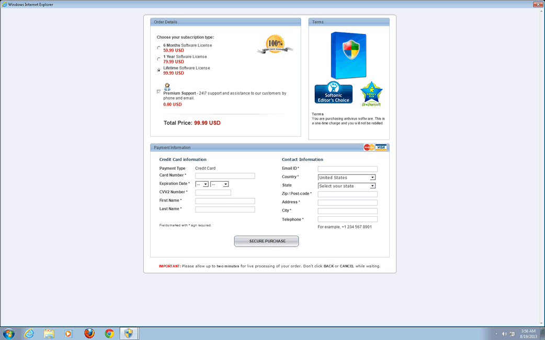Open Internet Explorer from the taskbar
This screenshot has width=545, height=340.
[x=29, y=333]
